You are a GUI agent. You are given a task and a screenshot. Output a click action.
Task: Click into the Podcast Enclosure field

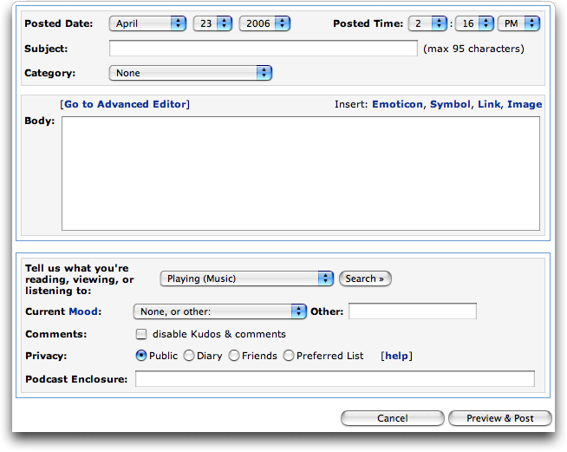[335, 378]
